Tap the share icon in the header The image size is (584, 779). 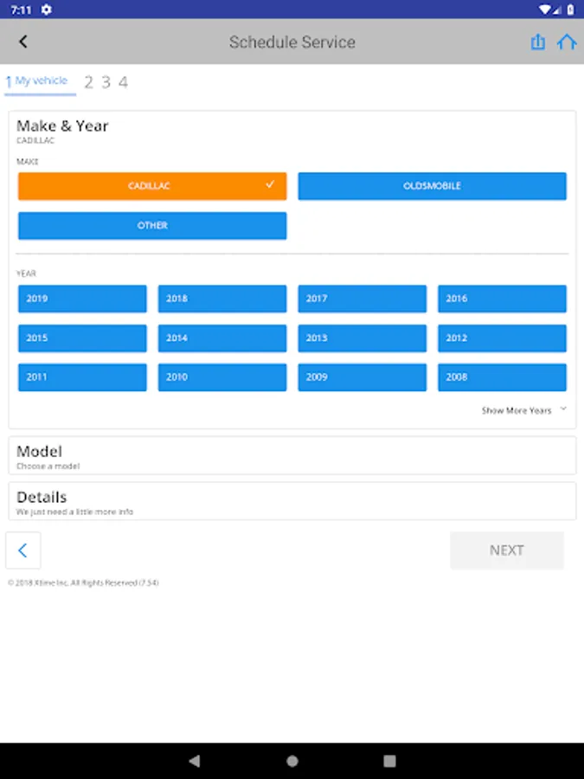(x=538, y=42)
